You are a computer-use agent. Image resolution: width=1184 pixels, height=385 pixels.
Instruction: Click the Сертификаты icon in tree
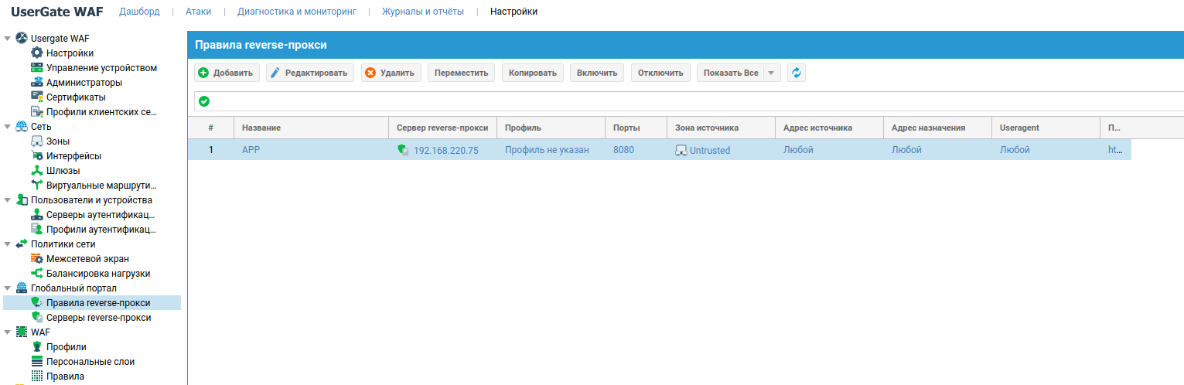tap(36, 97)
